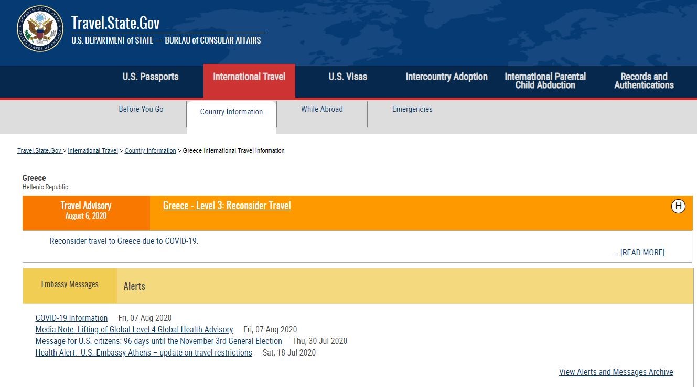The width and height of the screenshot is (697, 387).
Task: Select the International Travel menu item
Action: (249, 77)
